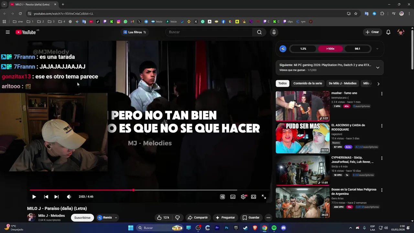Viewport: 414px width, 233px height.
Task: Open the account avatar menu
Action: 401,32
